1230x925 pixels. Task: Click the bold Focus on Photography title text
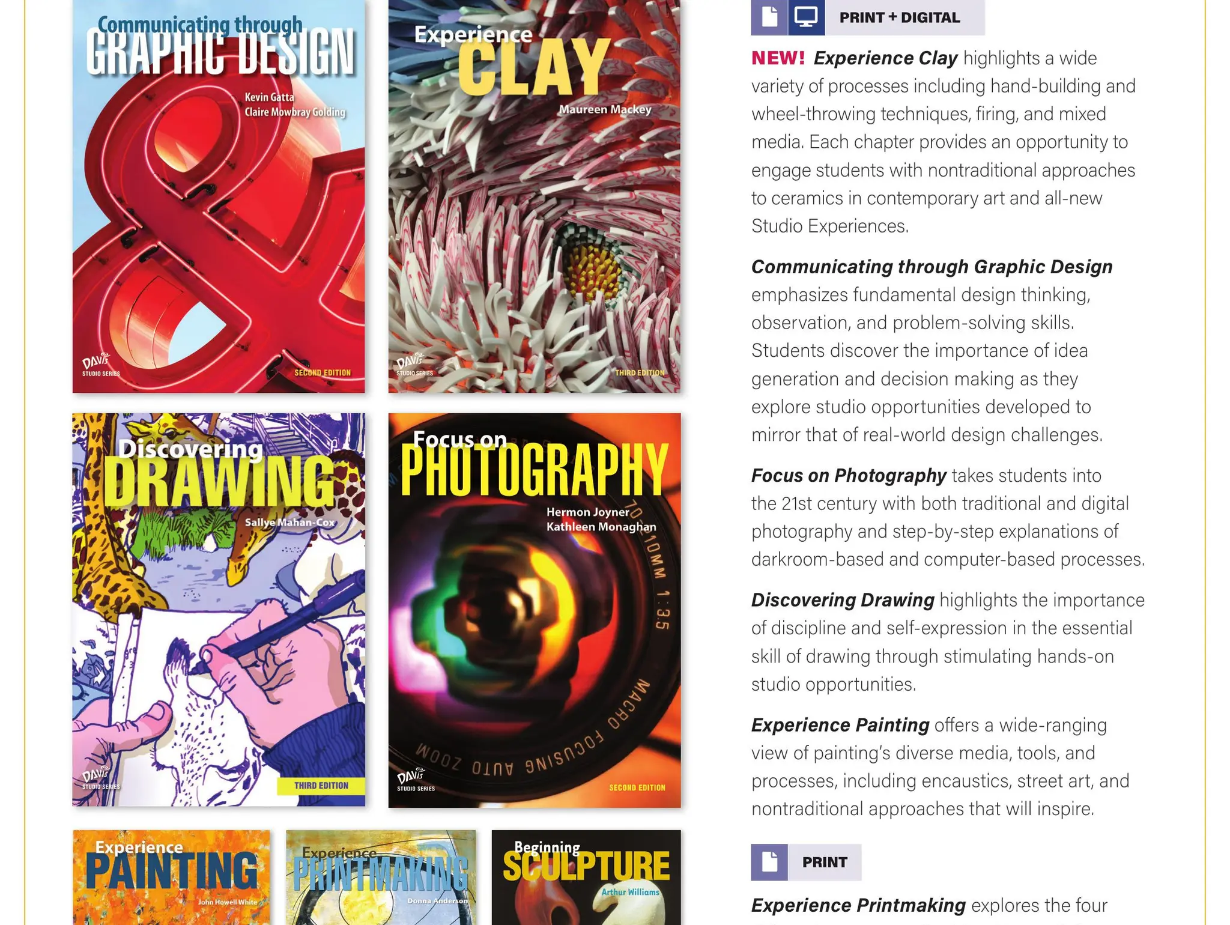[849, 476]
